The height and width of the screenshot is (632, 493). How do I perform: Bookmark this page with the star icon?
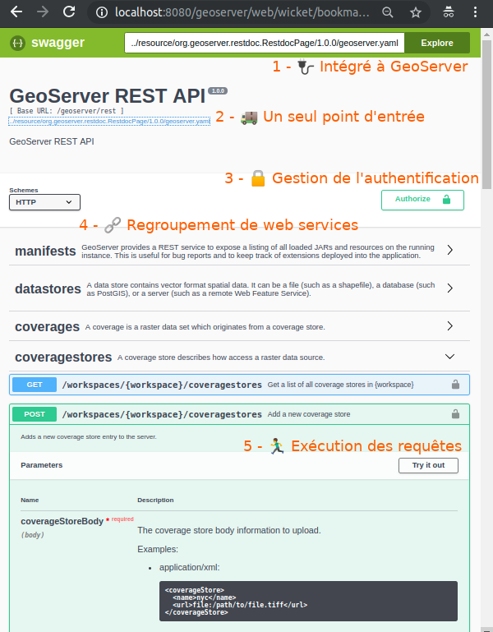click(x=415, y=12)
